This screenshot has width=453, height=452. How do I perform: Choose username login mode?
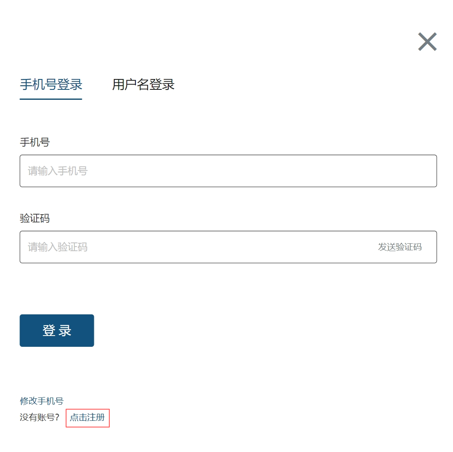point(143,84)
